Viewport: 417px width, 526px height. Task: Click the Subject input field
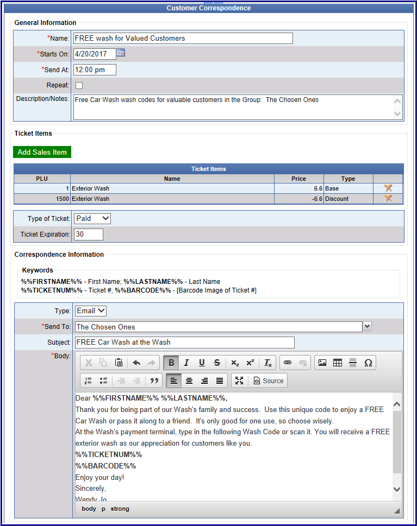coord(184,342)
